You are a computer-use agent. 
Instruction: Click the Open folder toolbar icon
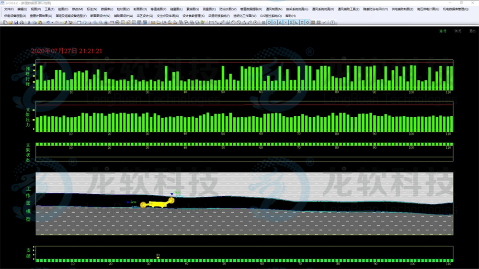coord(11,22)
